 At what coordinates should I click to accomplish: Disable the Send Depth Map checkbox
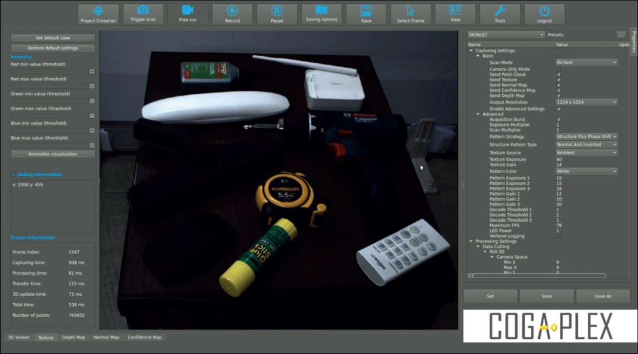559,96
